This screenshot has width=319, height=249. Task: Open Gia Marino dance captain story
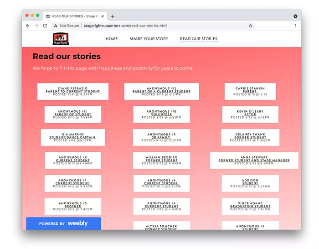coord(72,137)
